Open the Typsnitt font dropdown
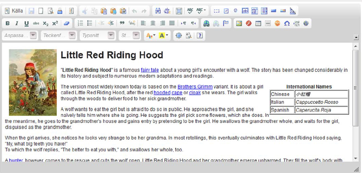Screen dimensions: 362x173 (98, 36)
